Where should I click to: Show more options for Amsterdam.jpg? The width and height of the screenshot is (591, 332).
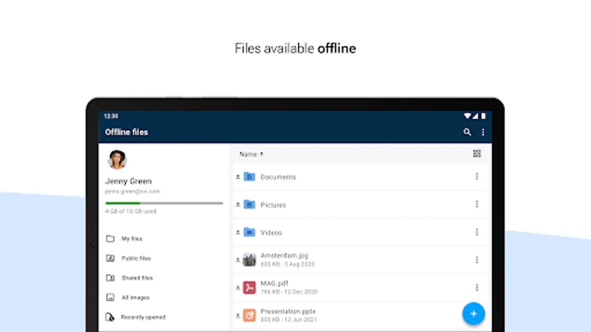(477, 260)
